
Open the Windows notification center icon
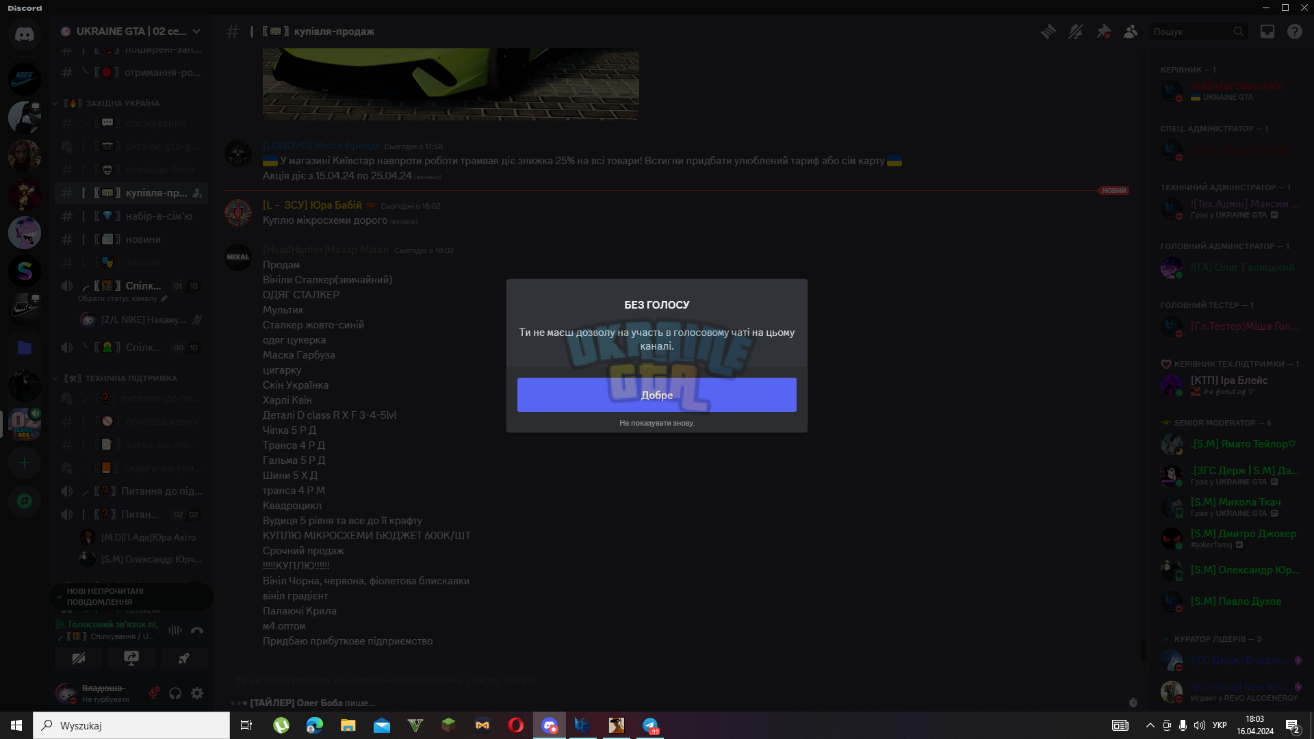(1293, 725)
